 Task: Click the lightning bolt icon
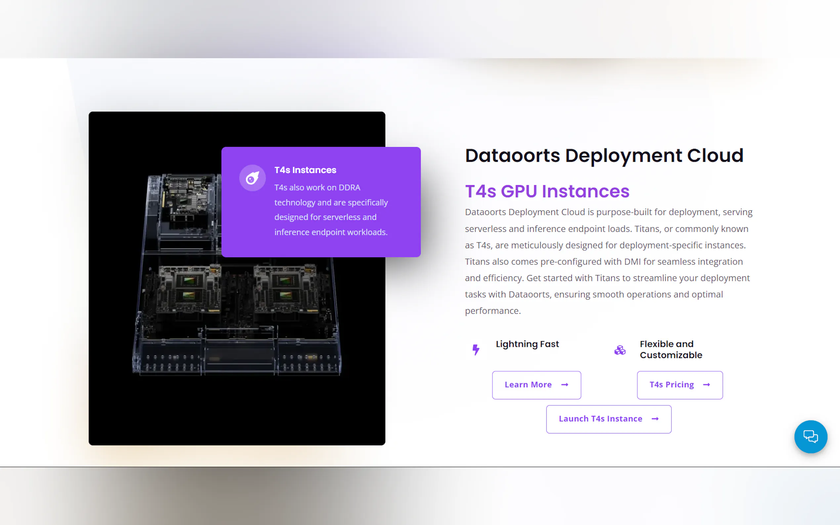pos(476,349)
